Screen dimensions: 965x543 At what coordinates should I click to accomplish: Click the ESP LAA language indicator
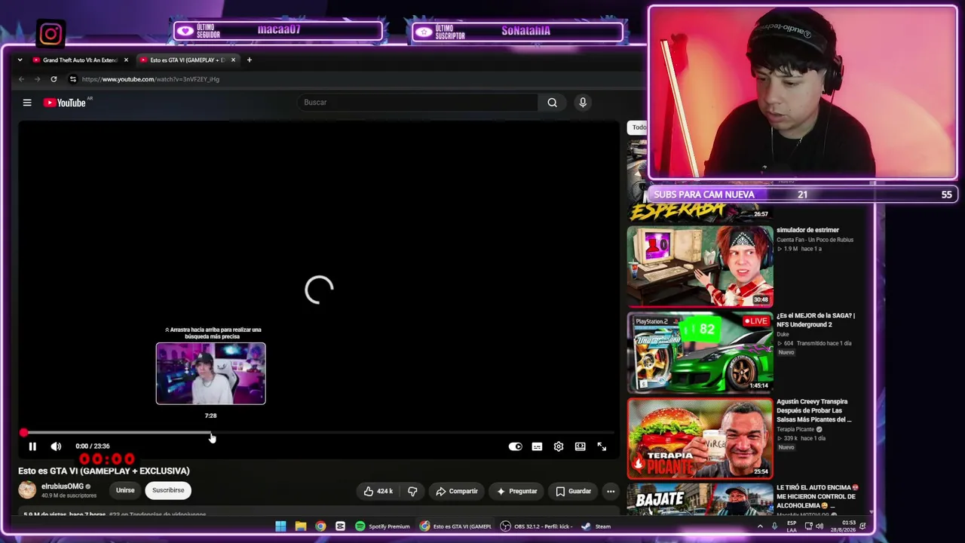point(792,526)
